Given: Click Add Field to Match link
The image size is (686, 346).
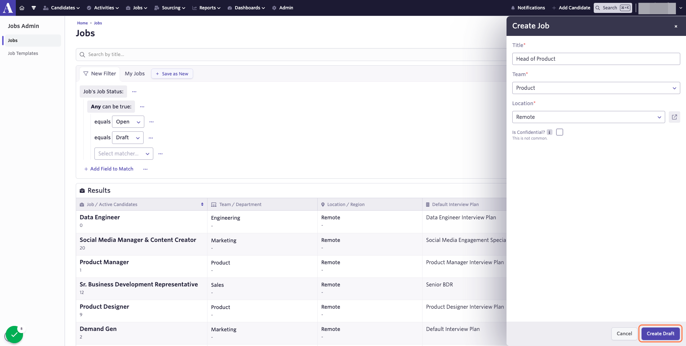Looking at the screenshot, I should pos(109,169).
